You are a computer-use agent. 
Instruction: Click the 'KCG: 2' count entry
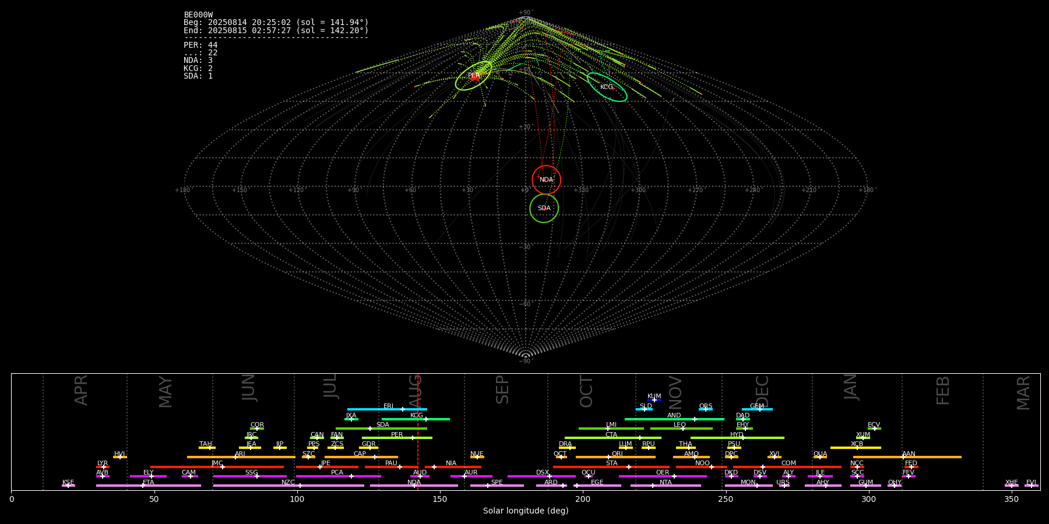(198, 68)
